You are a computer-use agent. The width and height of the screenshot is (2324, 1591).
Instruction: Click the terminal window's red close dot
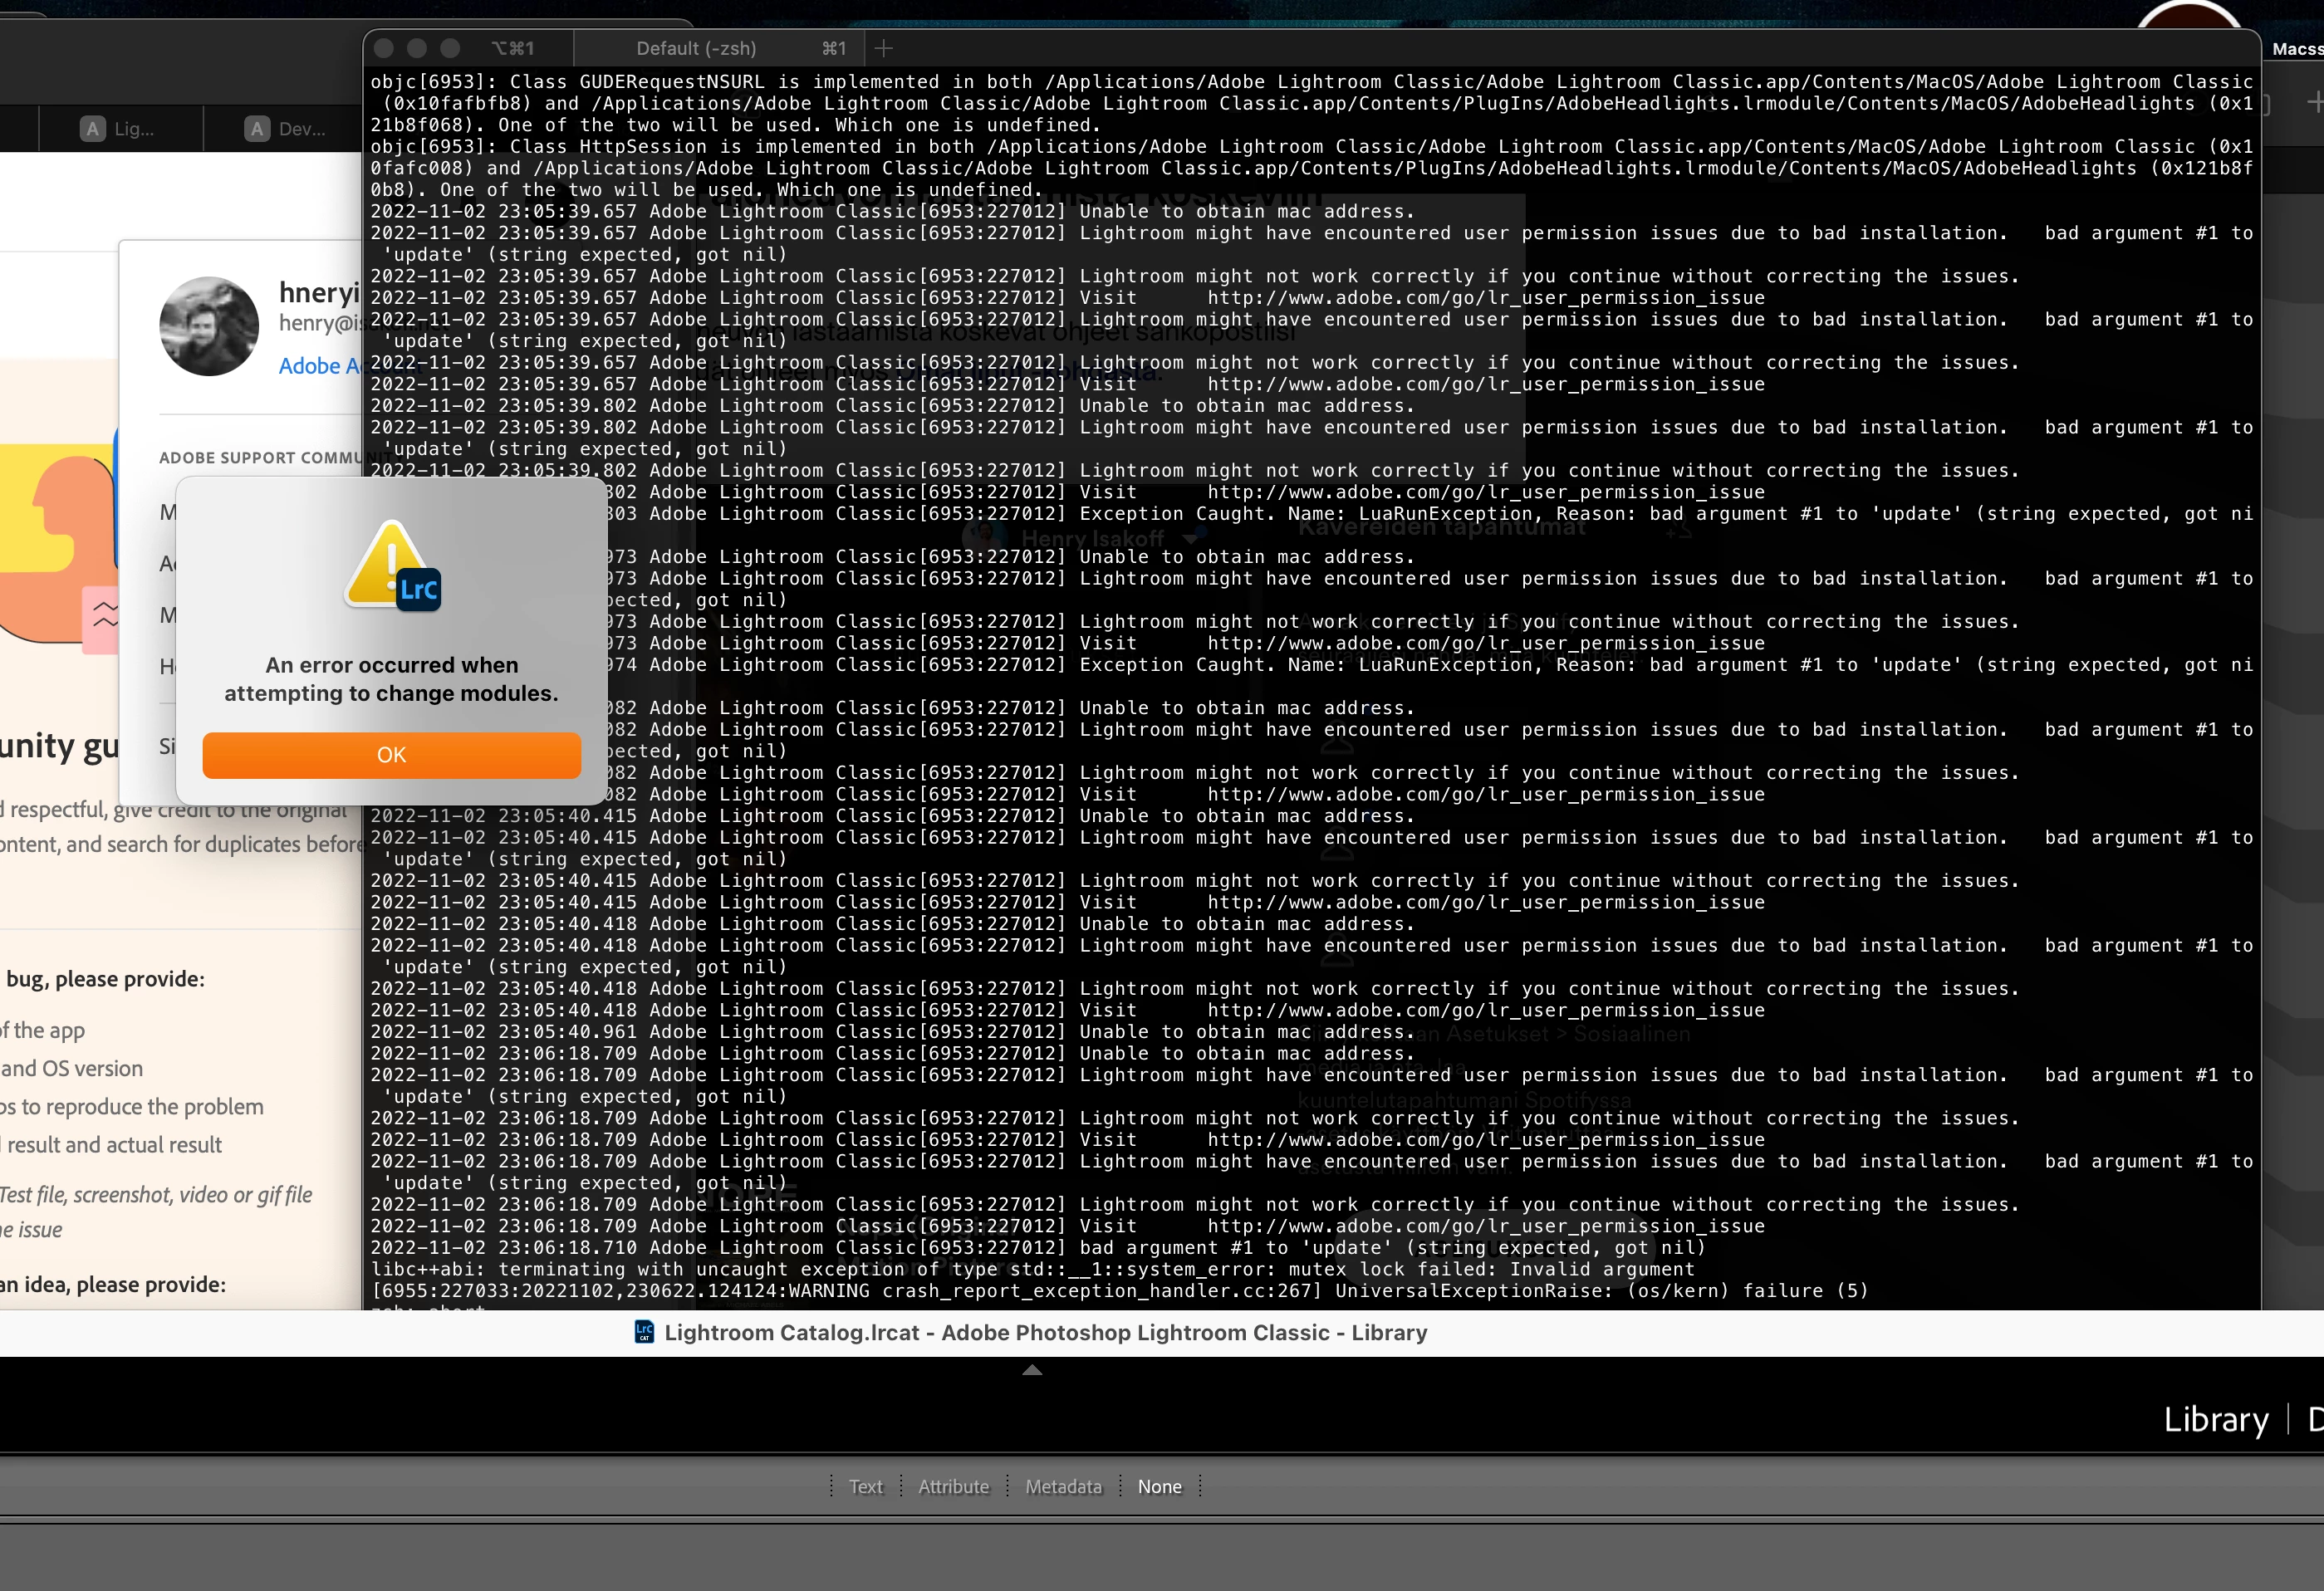tap(383, 48)
